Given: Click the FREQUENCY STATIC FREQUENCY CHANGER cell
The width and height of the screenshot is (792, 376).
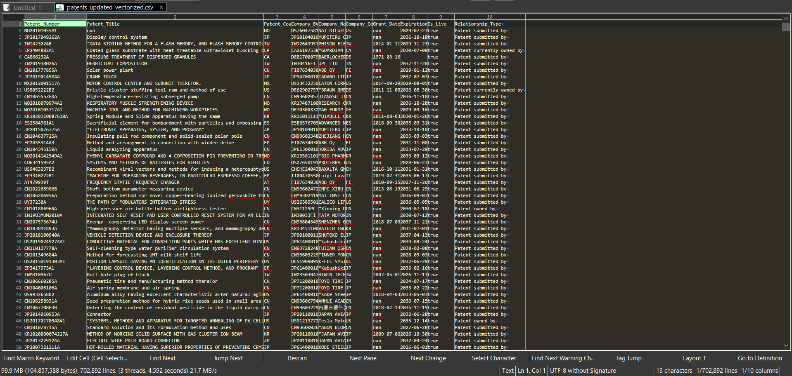Looking at the screenshot, I should click(175, 182).
